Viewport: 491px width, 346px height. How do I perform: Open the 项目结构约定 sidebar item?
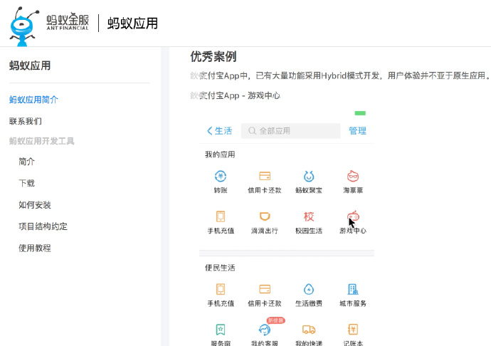[43, 226]
